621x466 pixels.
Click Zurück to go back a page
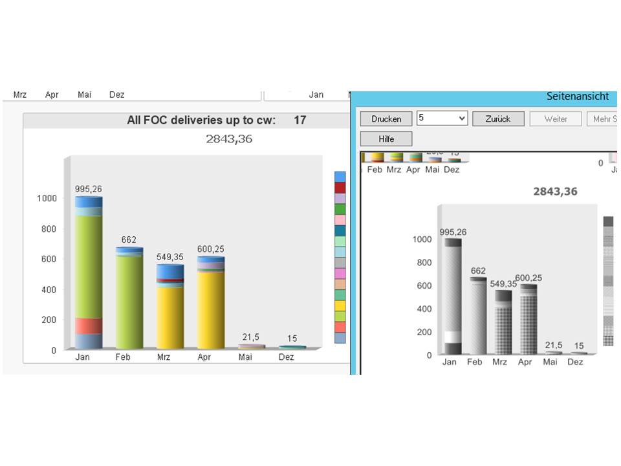coord(497,118)
